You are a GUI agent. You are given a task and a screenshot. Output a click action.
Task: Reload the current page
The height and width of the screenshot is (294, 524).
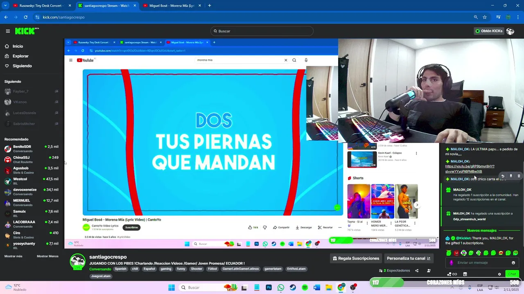coord(25,17)
